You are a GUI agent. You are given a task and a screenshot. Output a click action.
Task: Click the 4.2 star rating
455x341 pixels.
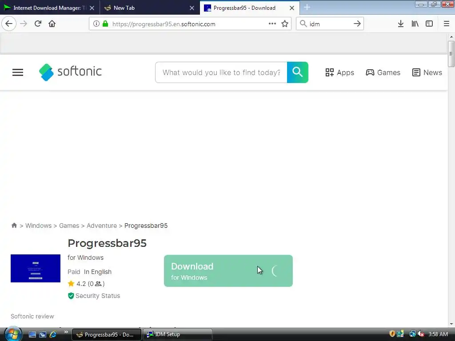point(86,284)
